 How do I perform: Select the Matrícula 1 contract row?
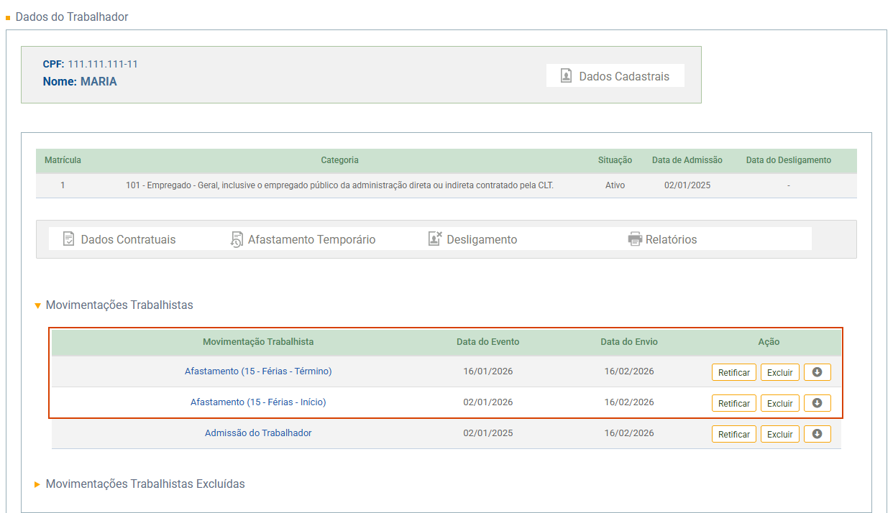pyautogui.click(x=339, y=185)
